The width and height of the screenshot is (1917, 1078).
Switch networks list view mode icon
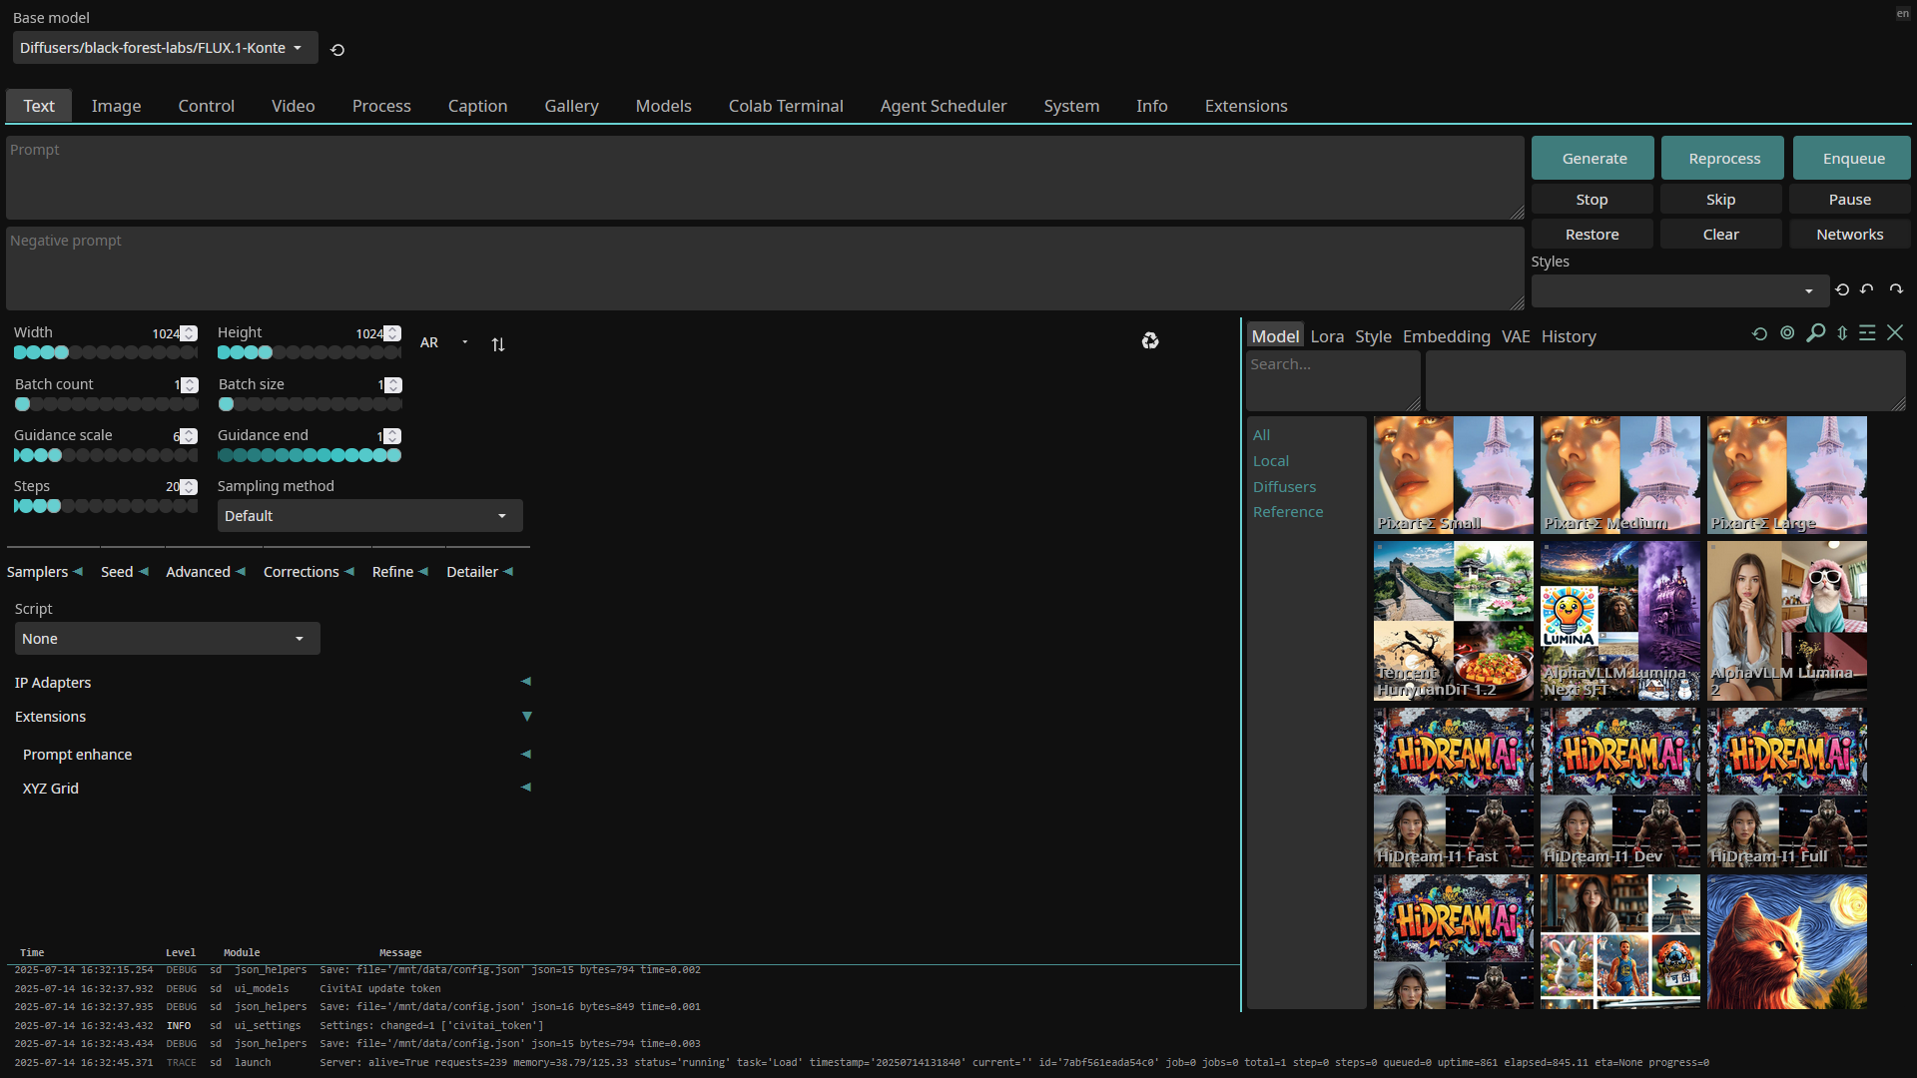[1867, 333]
